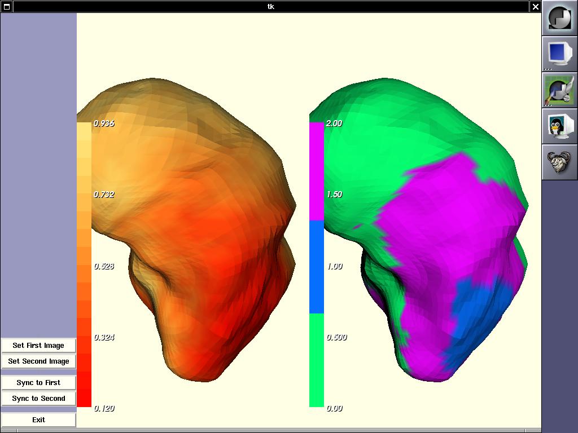578x433 pixels.
Task: Click the 1.50 colorbar label
Action: 334,195
